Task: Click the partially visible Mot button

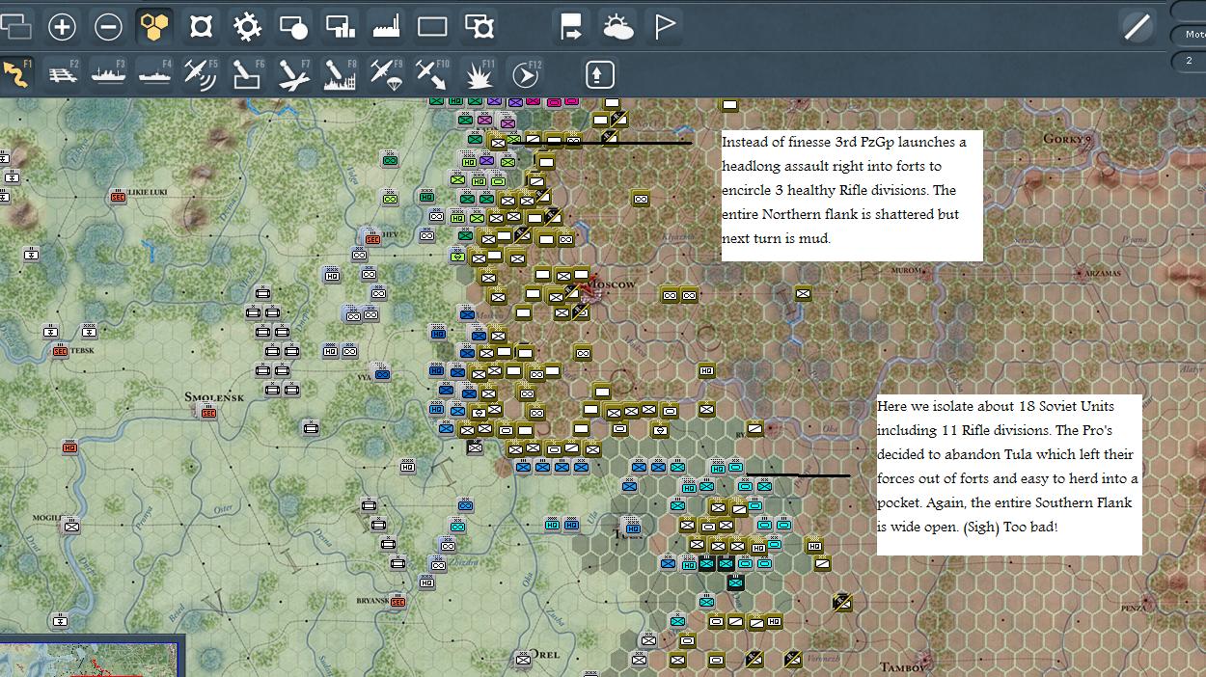Action: pos(1190,34)
